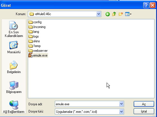This screenshot has height=117, width=157.
Task: Click the eMule0.46c text in Konum box
Action: click(43, 14)
